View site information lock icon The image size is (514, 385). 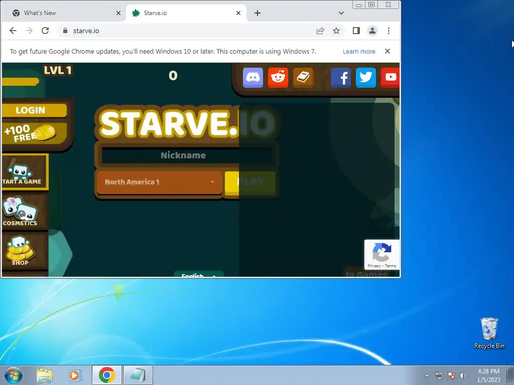65,31
